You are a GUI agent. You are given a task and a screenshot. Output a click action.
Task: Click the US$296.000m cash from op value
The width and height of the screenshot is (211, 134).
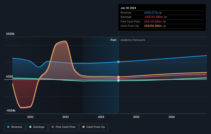(153, 26)
